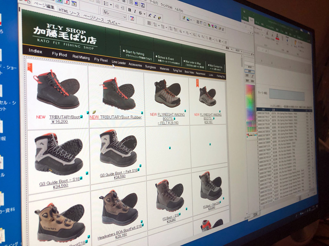Open the paragraph style dropdown showing なし
329x246 pixels.
(x=115, y=14)
